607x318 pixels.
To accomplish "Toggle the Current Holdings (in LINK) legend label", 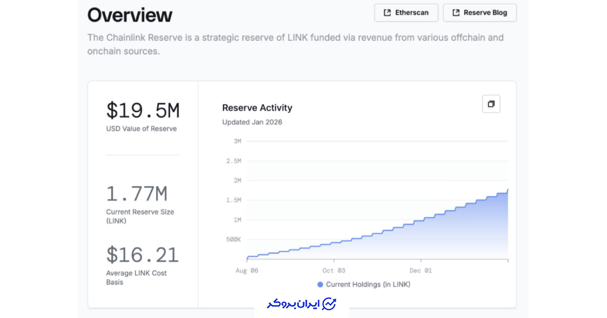I will click(x=368, y=285).
